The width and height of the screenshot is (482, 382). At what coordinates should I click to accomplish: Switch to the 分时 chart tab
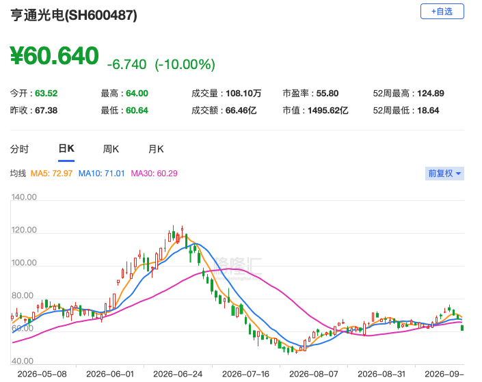(19, 149)
